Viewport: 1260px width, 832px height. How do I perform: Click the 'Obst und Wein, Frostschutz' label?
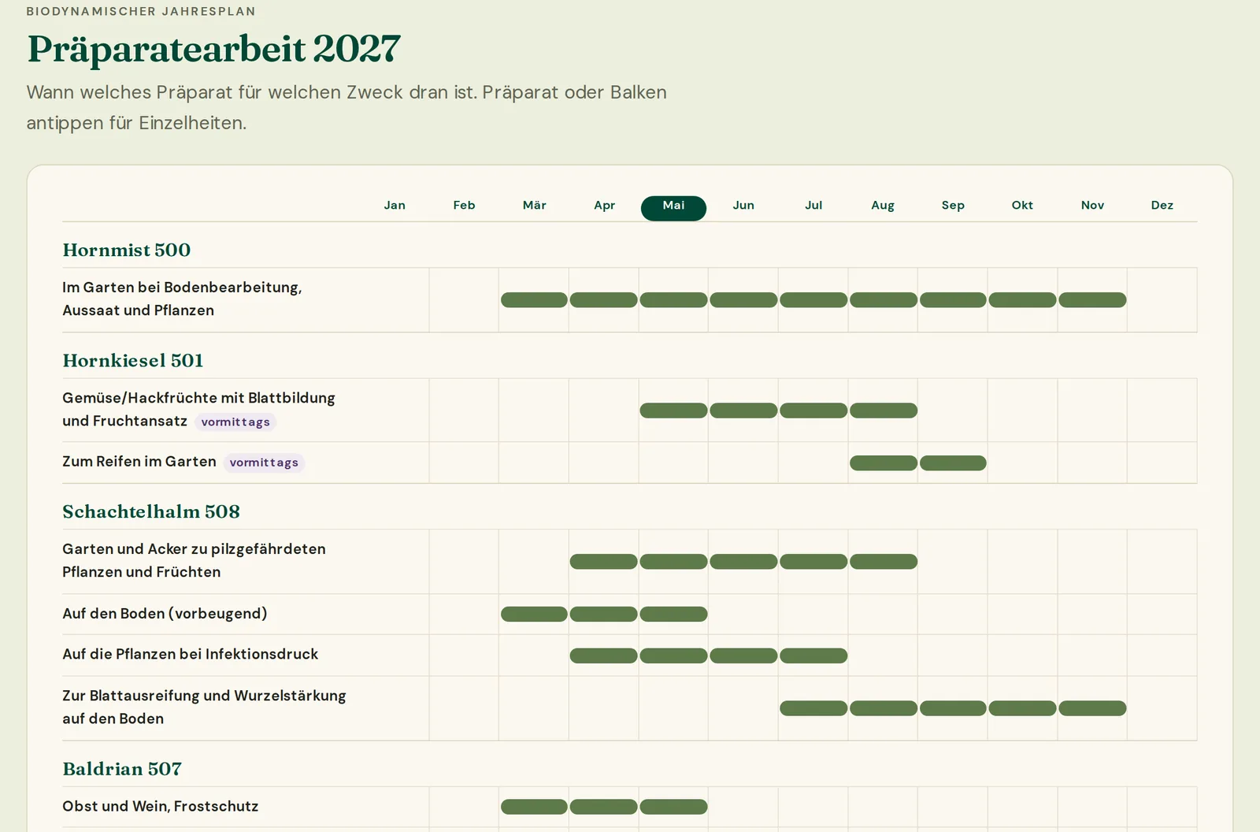[161, 806]
